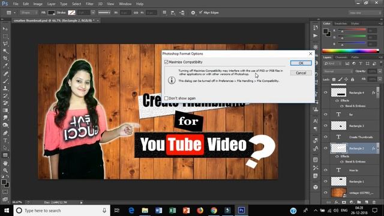
Task: Open the Filter menu
Action: [x=89, y=4]
